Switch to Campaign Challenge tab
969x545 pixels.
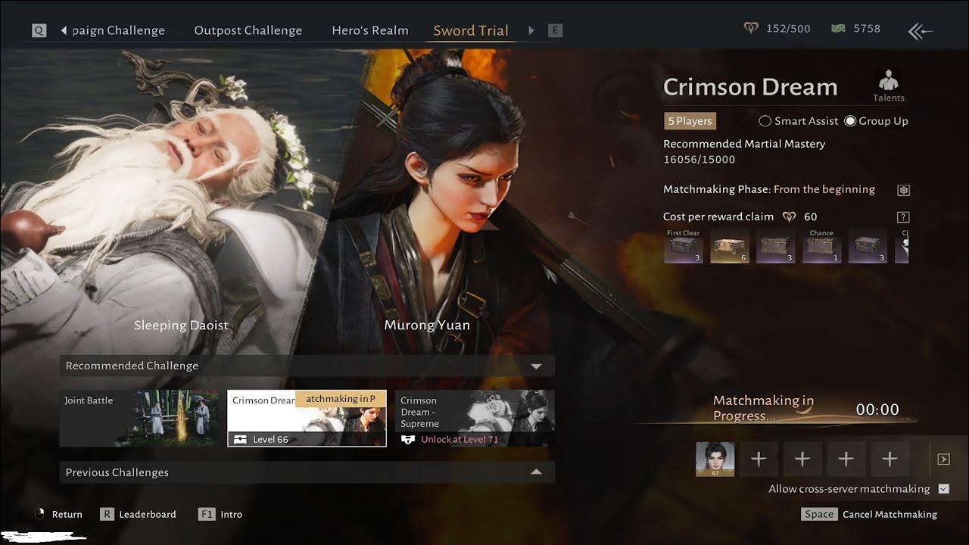(x=118, y=30)
